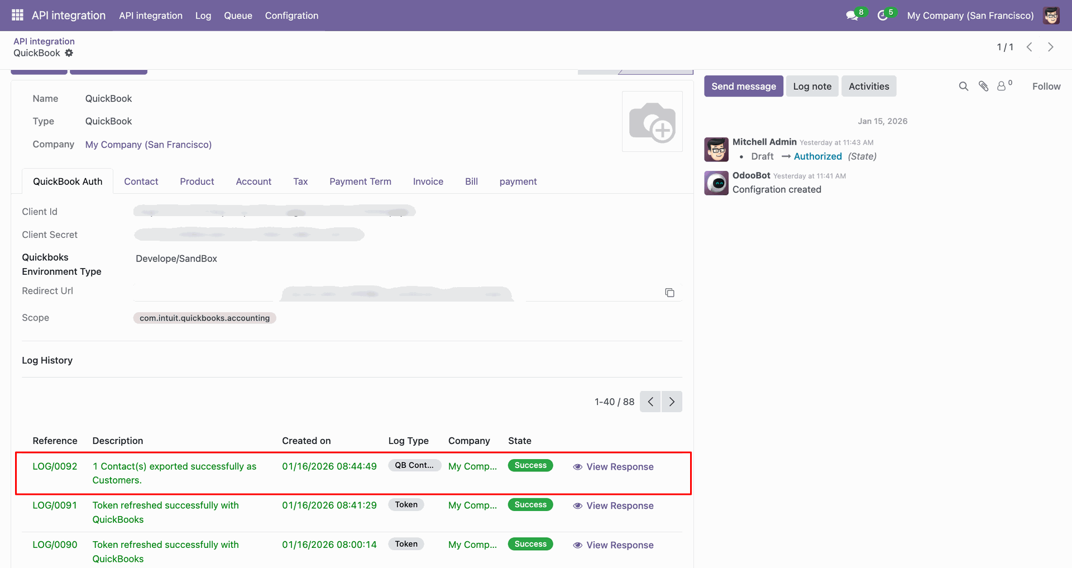Open the Configration menu

pyautogui.click(x=291, y=16)
